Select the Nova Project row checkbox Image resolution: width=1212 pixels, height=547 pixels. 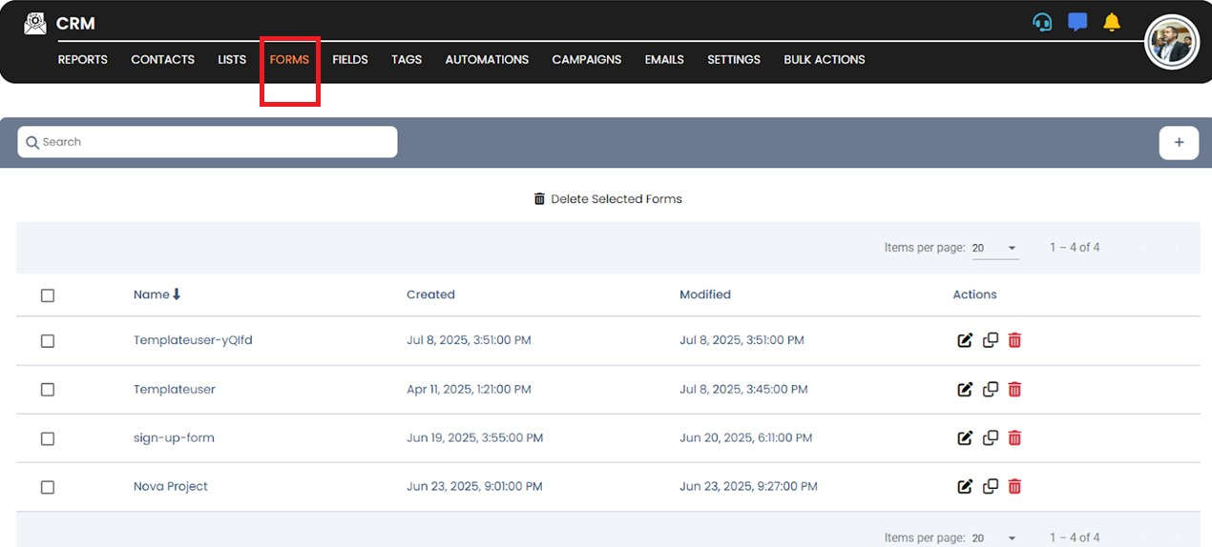pos(48,487)
